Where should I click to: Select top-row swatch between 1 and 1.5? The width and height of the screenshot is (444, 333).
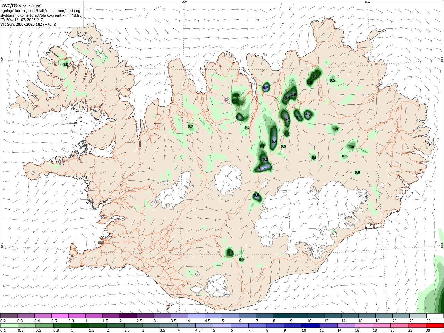click(x=94, y=316)
